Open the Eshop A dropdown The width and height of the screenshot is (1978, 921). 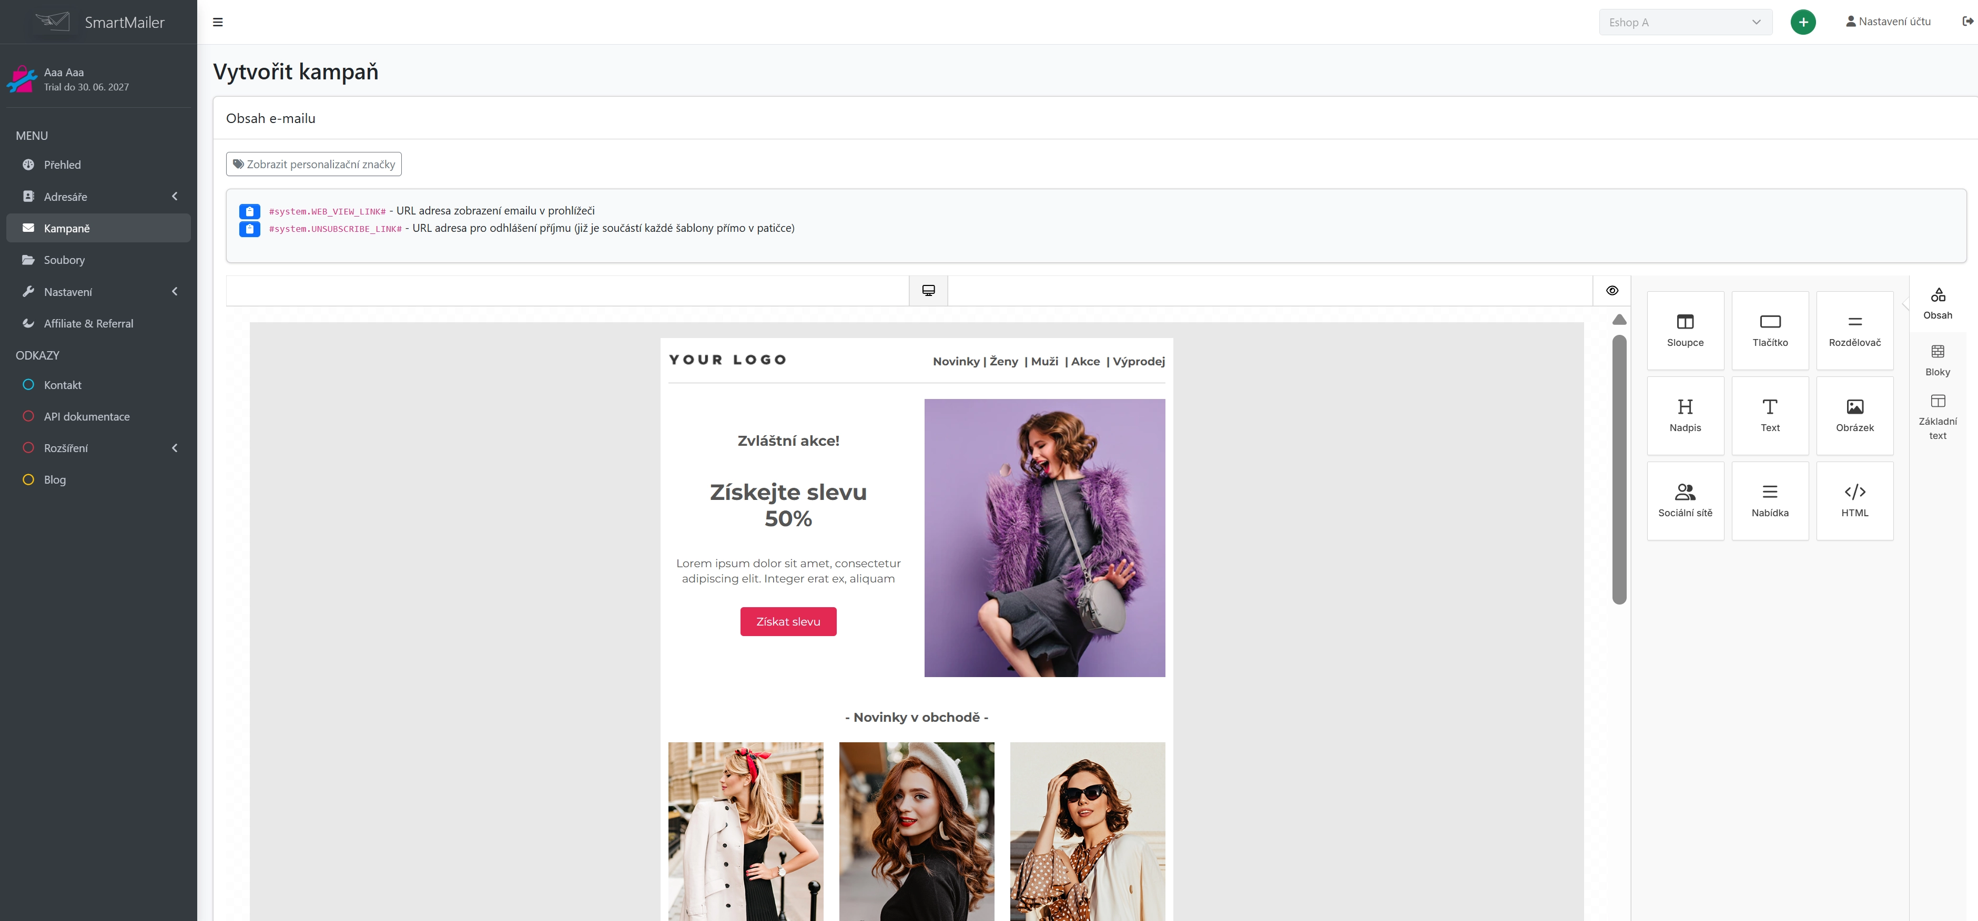[1685, 22]
